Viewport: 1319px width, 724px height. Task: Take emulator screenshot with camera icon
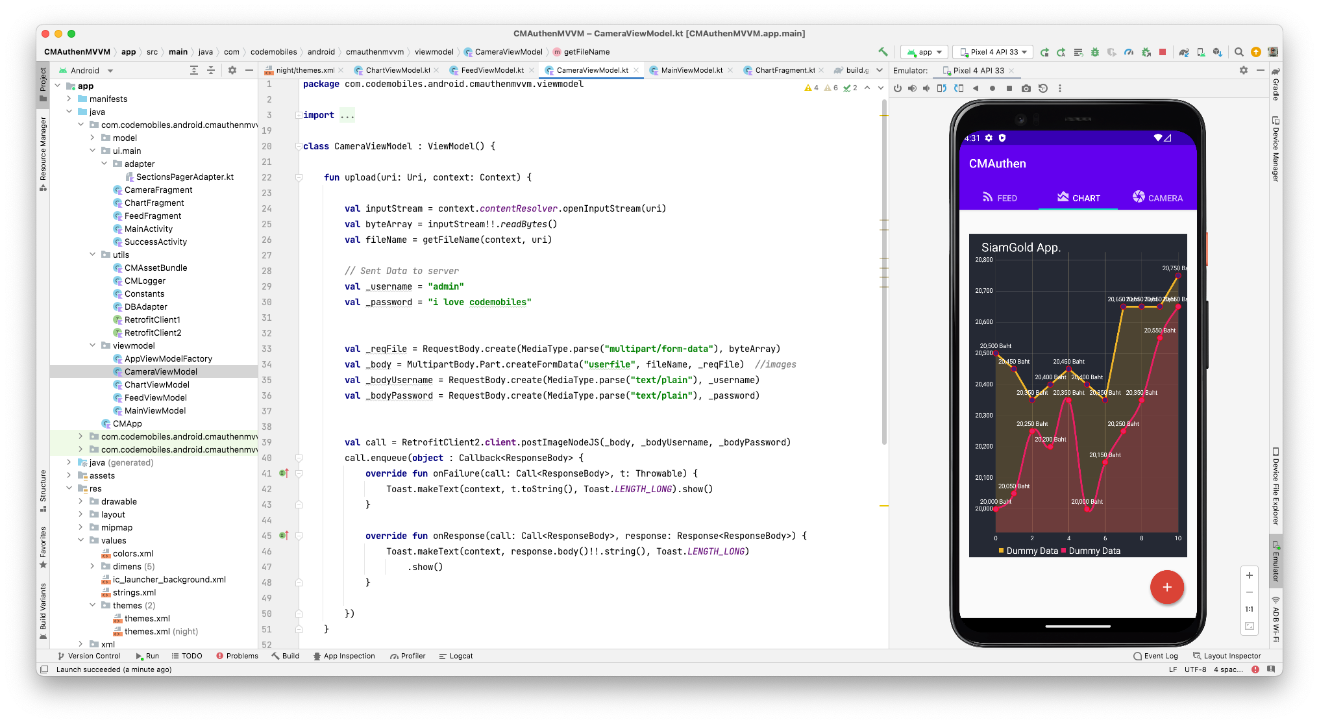pos(1026,88)
